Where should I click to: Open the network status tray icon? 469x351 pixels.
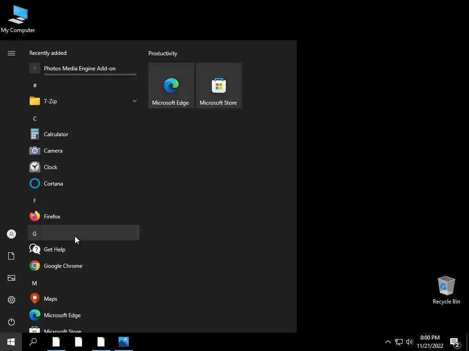point(399,342)
